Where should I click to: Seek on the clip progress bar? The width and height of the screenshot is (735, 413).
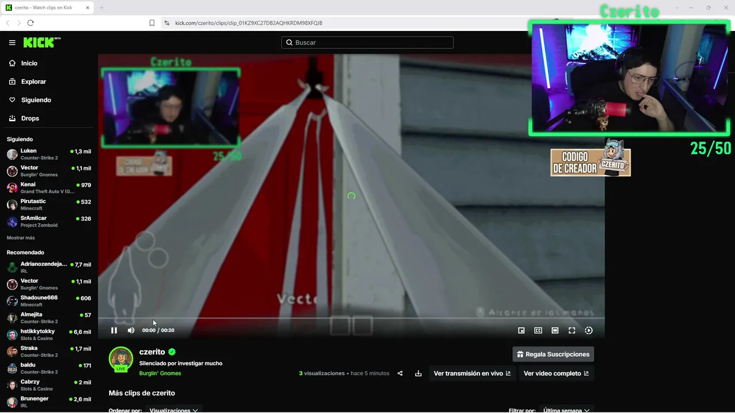point(351,318)
